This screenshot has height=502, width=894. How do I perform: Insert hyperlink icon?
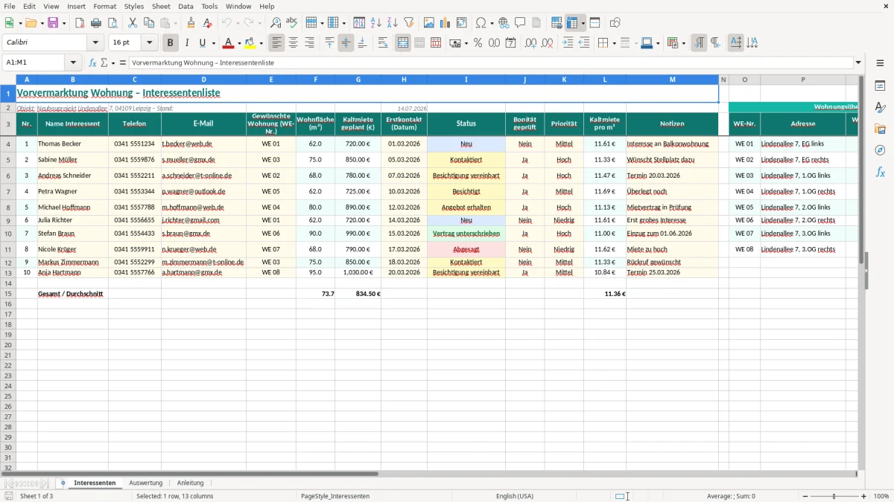click(x=504, y=23)
